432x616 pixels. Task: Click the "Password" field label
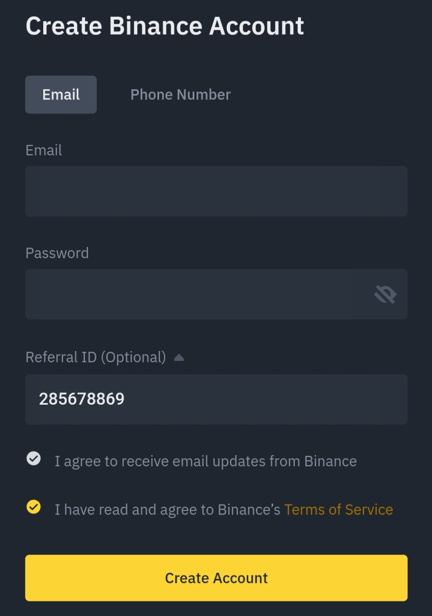click(x=57, y=253)
